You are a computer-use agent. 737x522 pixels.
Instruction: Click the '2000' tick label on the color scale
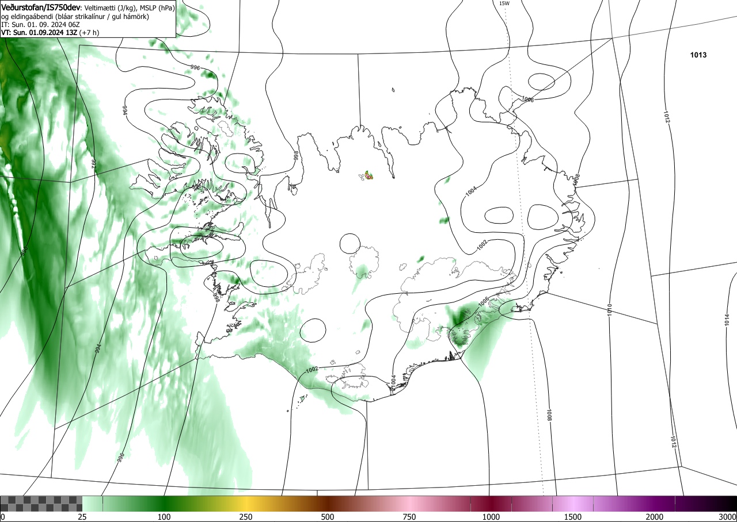click(x=655, y=517)
